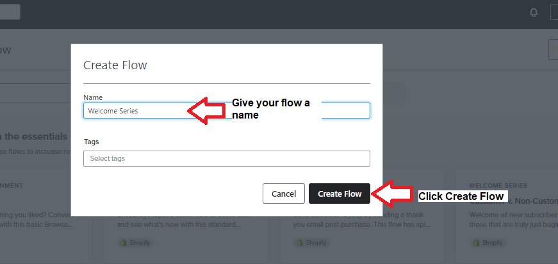
Task: Click the red arrow pointing at Create Flow
Action: [x=391, y=194]
